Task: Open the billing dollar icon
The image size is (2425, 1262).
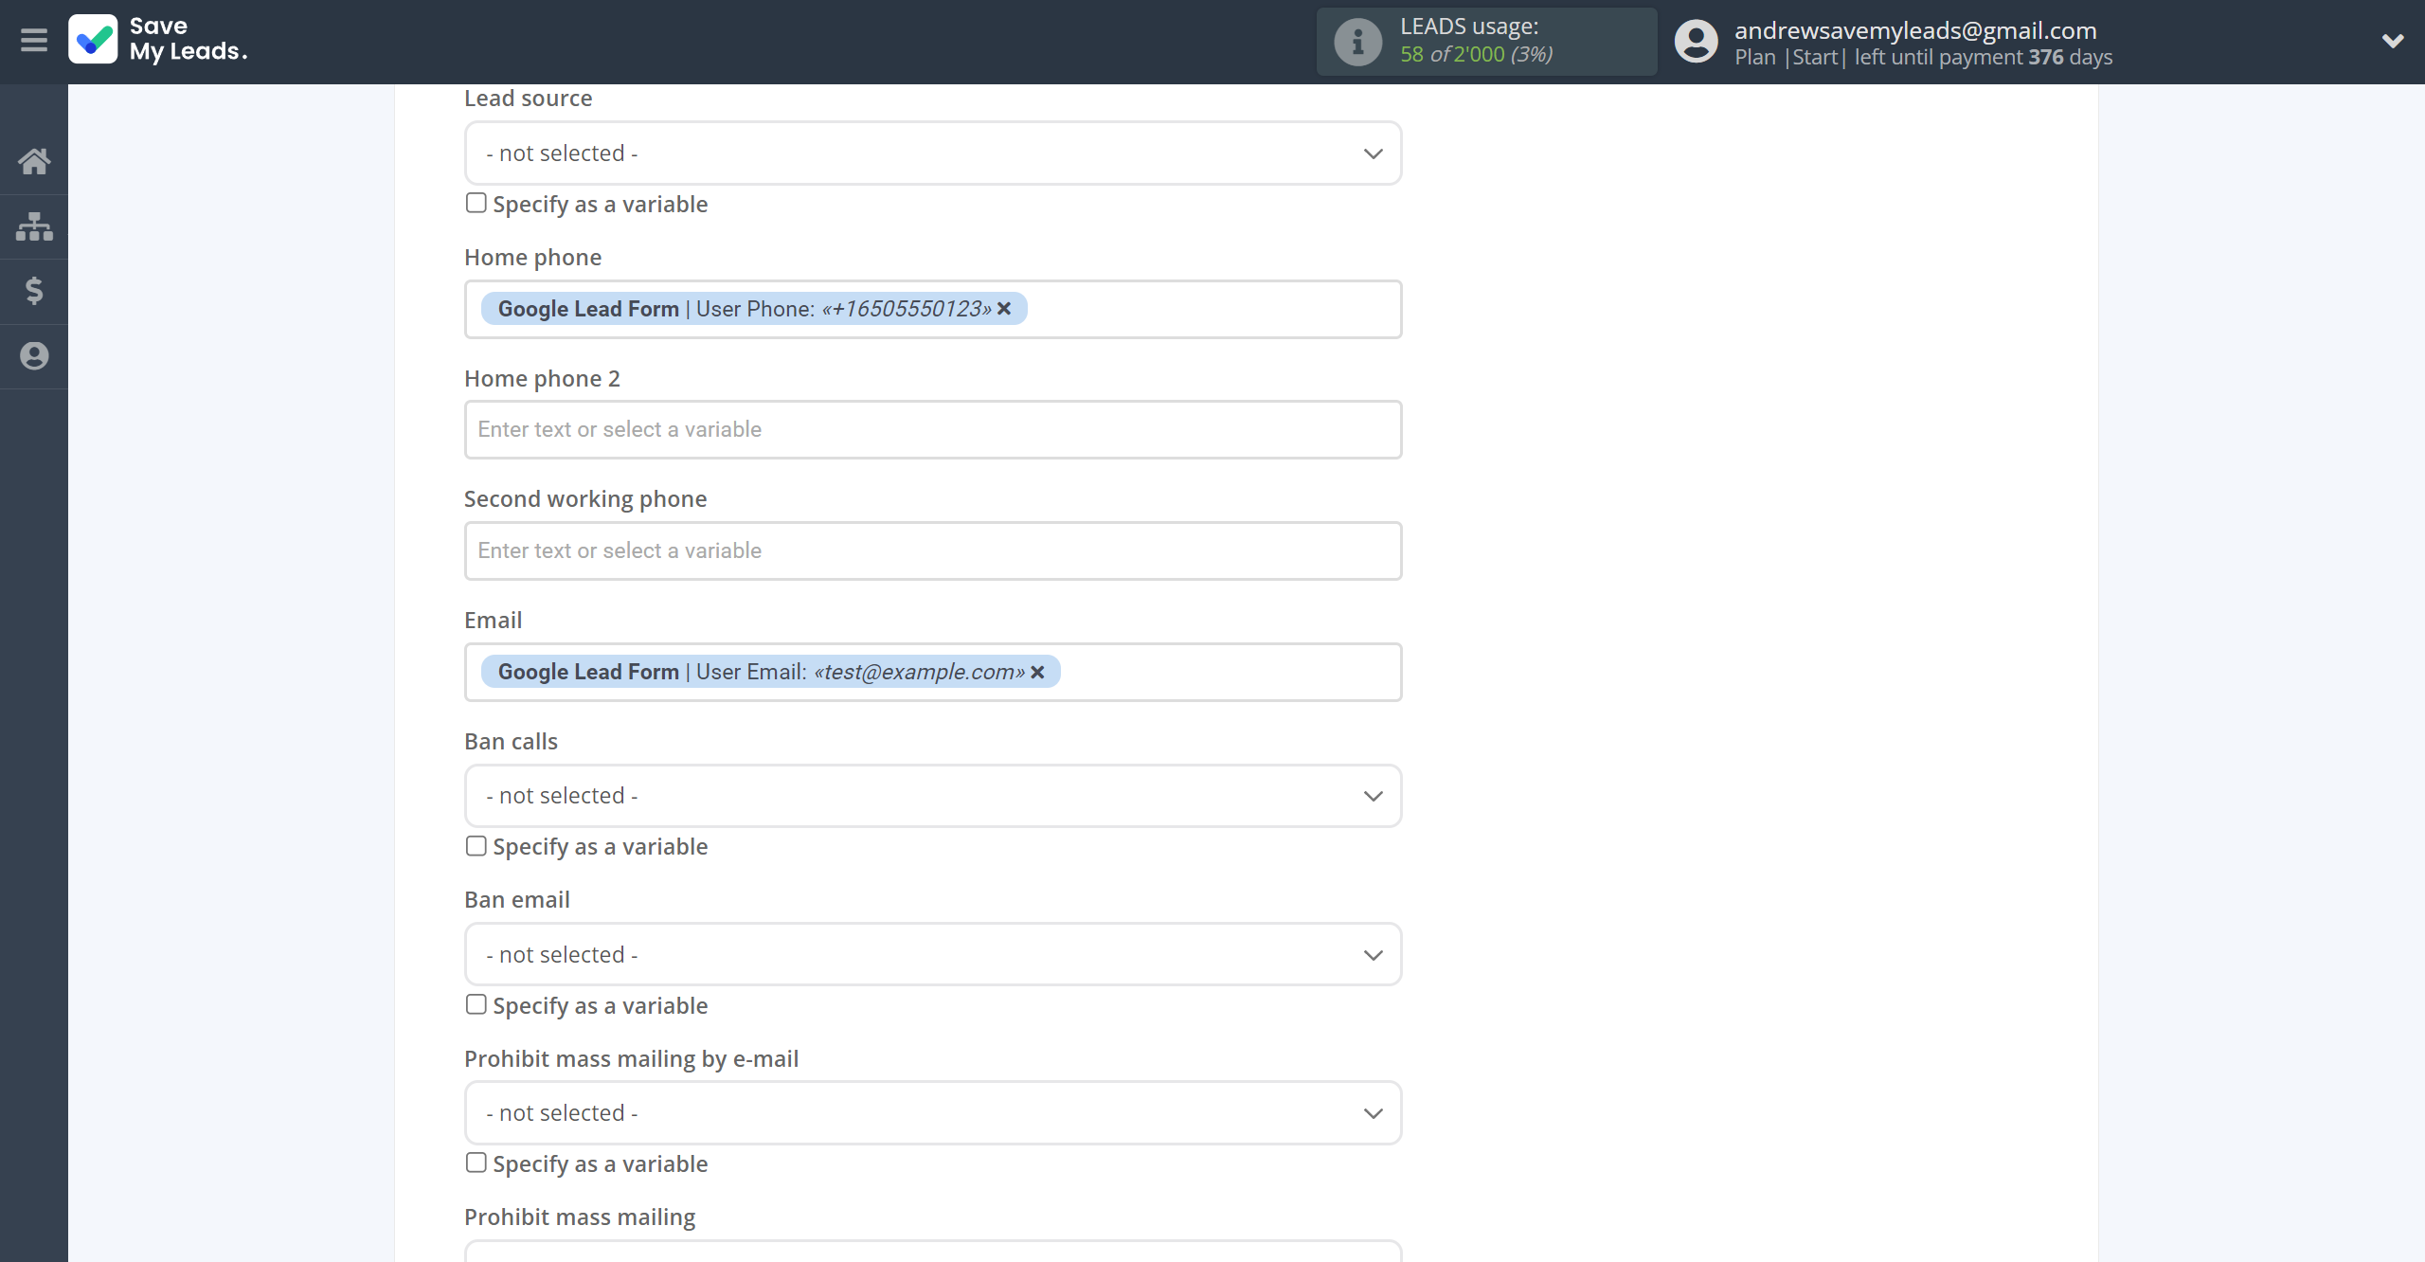Action: 34,291
